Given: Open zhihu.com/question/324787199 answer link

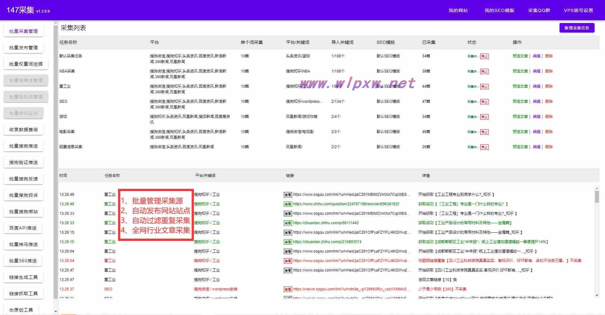Looking at the screenshot, I should [x=346, y=204].
